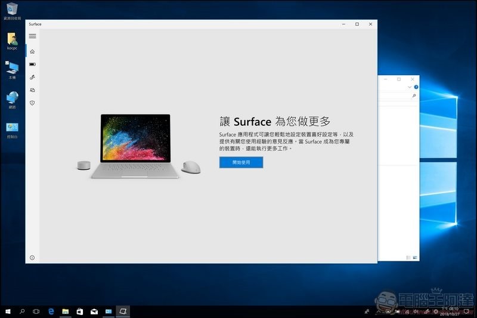The width and height of the screenshot is (477, 318).
Task: Open the kocpc user folder icon
Action: tap(12, 41)
